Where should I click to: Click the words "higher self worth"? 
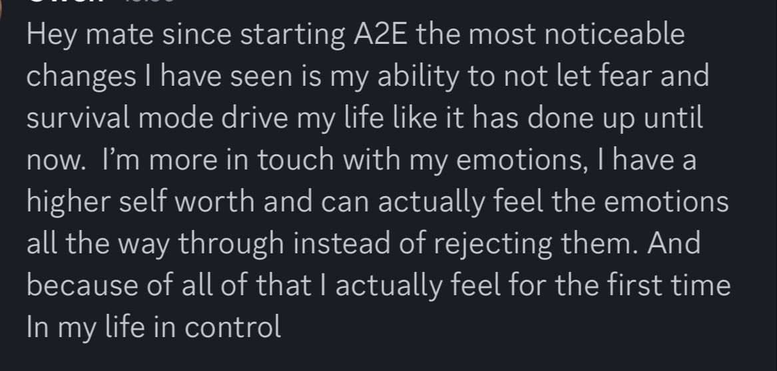tap(140, 203)
